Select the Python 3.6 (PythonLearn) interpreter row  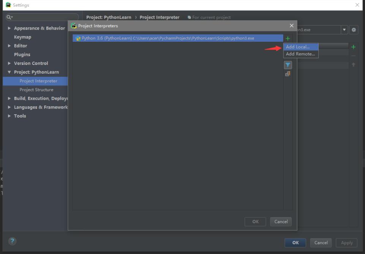tap(178, 38)
